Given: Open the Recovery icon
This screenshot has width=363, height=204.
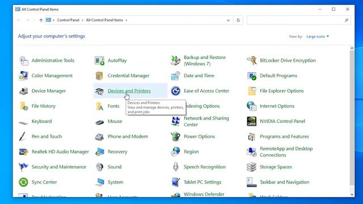Looking at the screenshot, I should (100, 152).
